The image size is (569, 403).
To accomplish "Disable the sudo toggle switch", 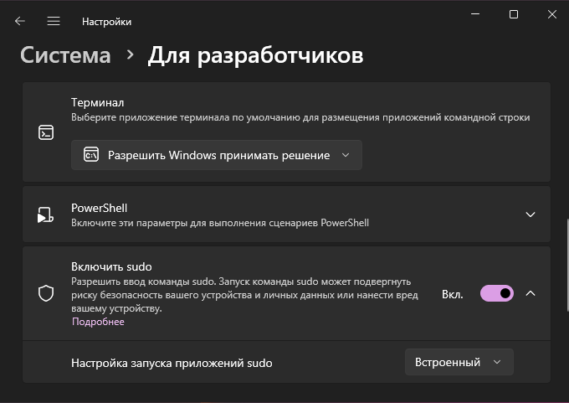I will 497,293.
